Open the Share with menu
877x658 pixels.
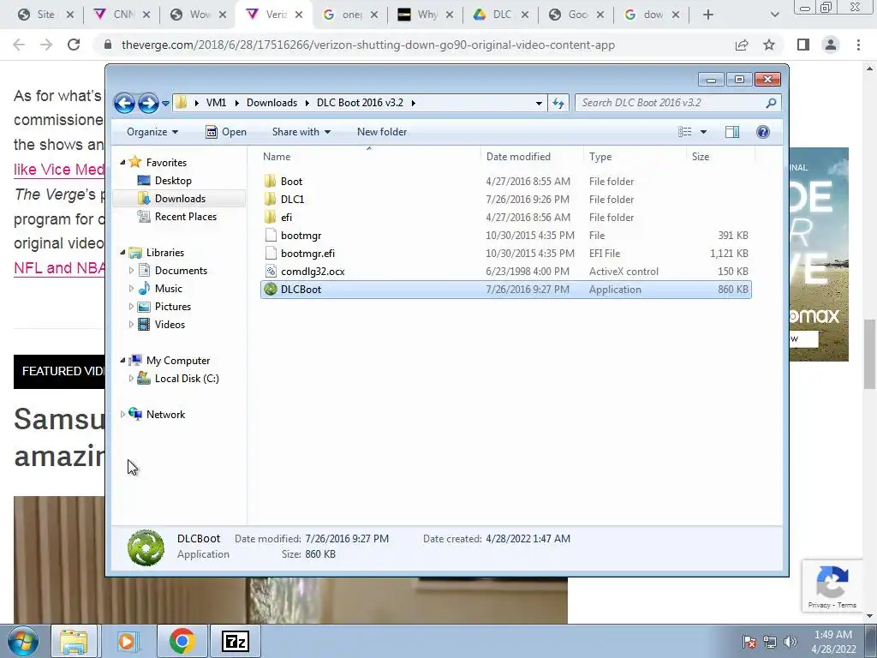point(301,132)
